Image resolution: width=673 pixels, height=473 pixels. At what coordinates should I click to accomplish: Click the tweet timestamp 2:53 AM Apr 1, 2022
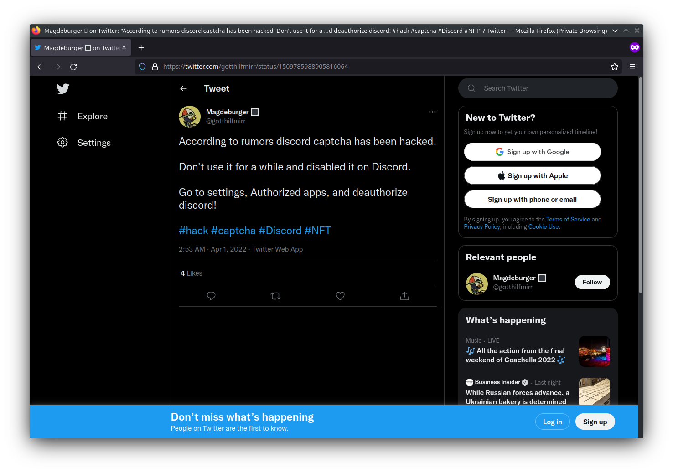[212, 249]
